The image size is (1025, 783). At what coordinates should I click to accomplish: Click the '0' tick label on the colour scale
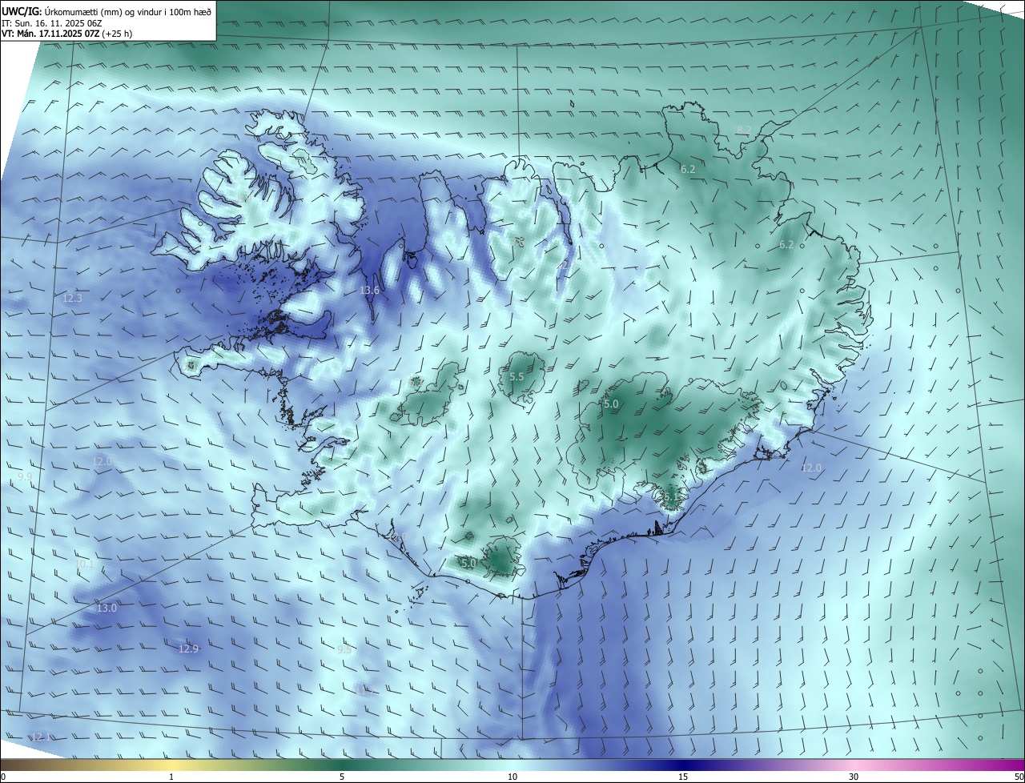[3, 777]
